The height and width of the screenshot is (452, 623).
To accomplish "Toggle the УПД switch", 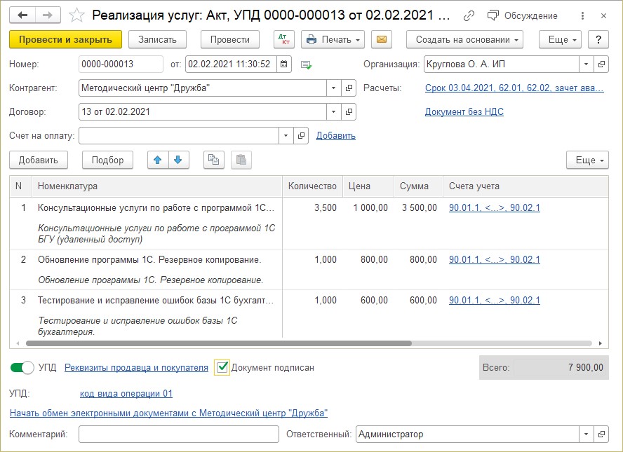I will point(22,367).
